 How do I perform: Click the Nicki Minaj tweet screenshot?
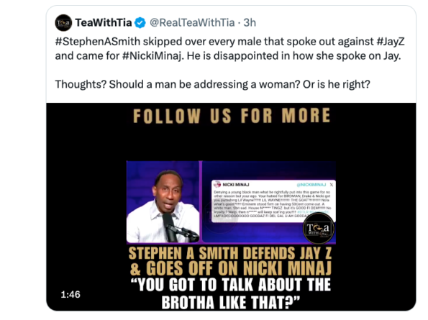(273, 201)
